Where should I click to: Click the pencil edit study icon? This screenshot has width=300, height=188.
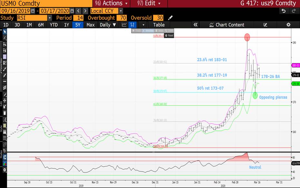pyautogui.click(x=170, y=18)
